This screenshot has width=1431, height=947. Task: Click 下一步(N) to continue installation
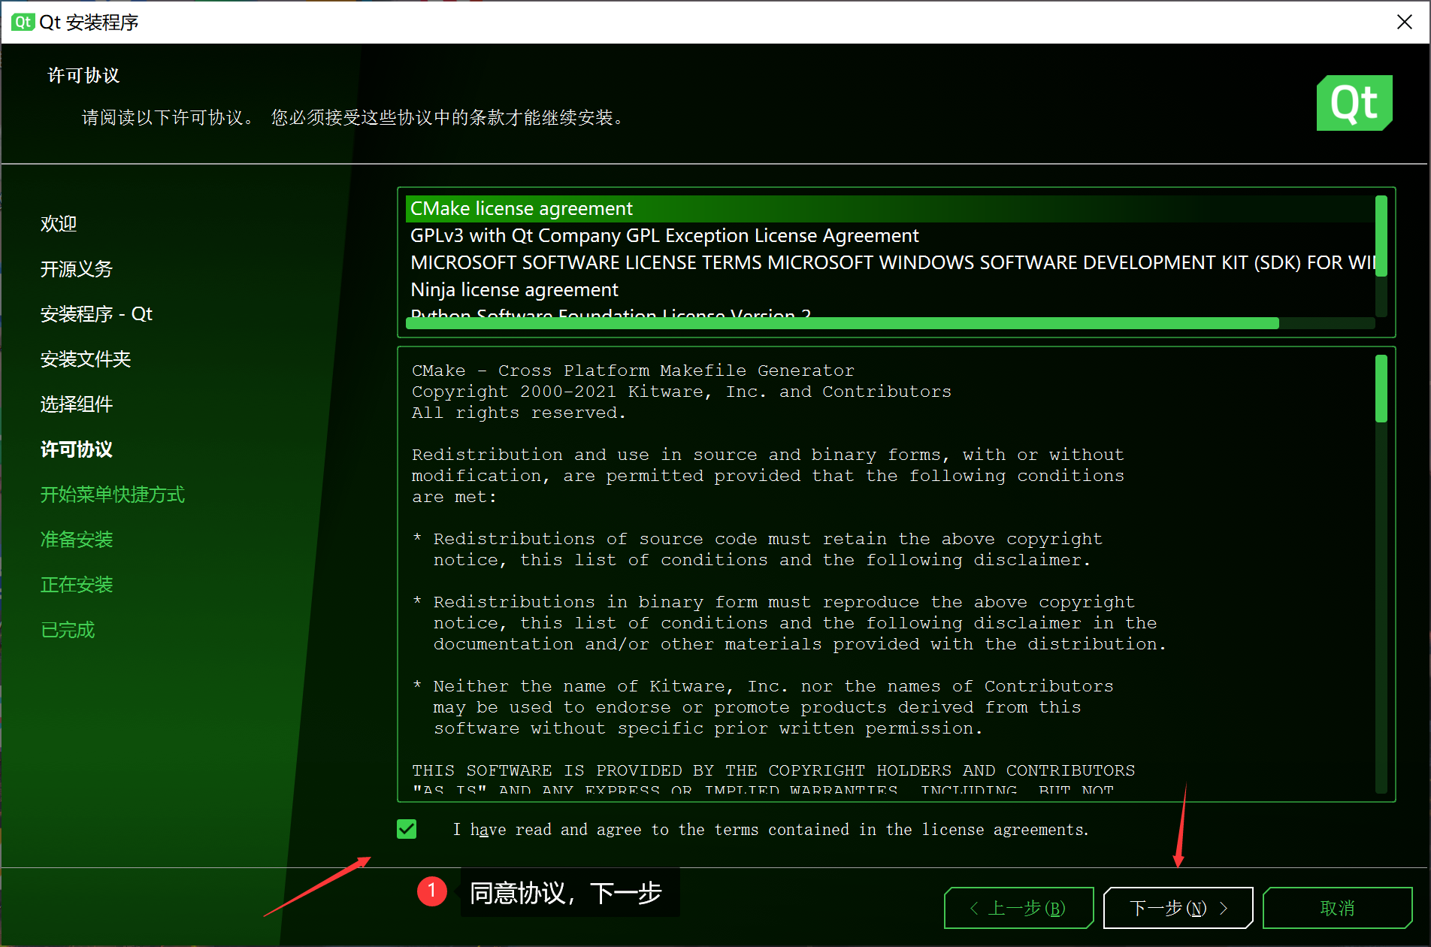tap(1178, 908)
